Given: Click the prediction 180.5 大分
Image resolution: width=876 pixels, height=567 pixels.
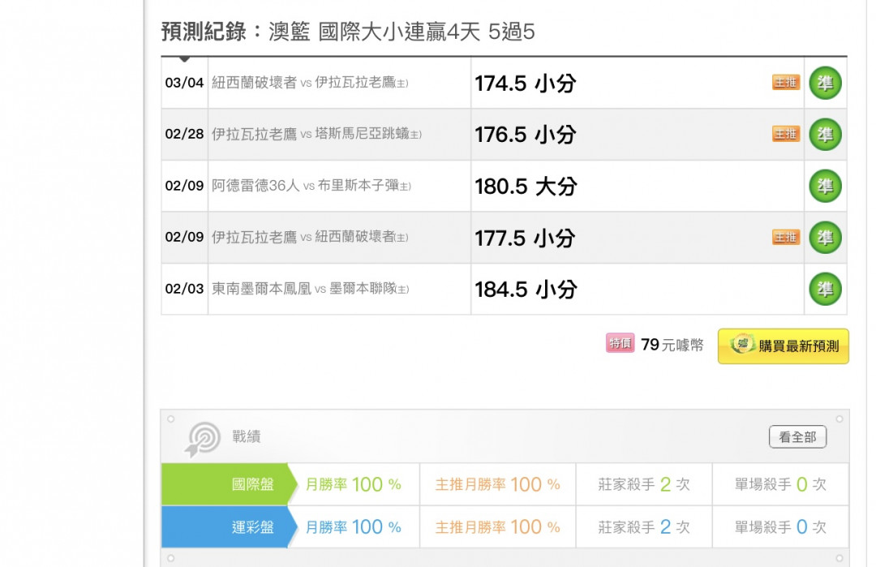Looking at the screenshot, I should pyautogui.click(x=526, y=187).
